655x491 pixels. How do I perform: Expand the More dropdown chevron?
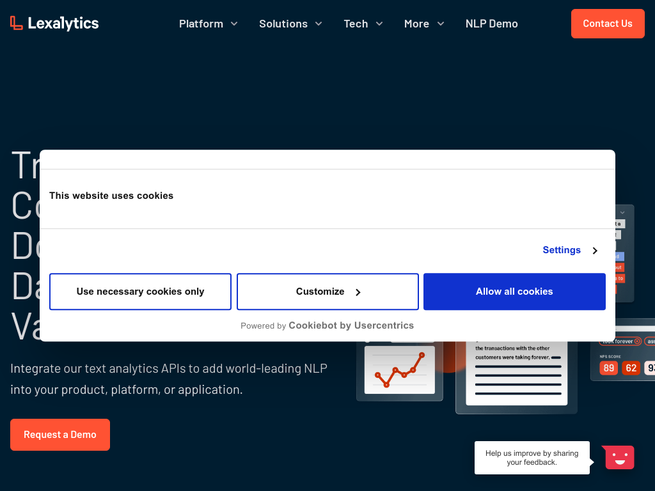point(441,24)
